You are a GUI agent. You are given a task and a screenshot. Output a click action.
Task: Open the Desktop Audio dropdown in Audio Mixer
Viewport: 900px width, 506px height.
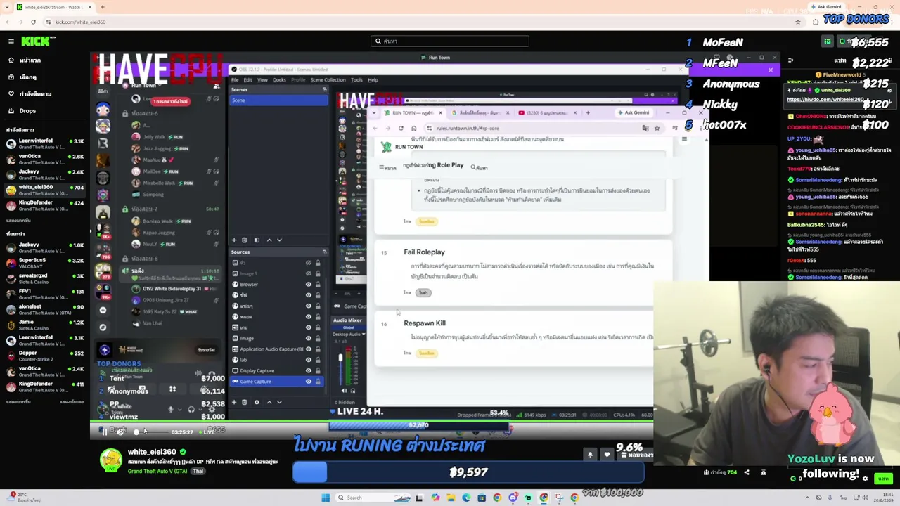[x=363, y=334]
